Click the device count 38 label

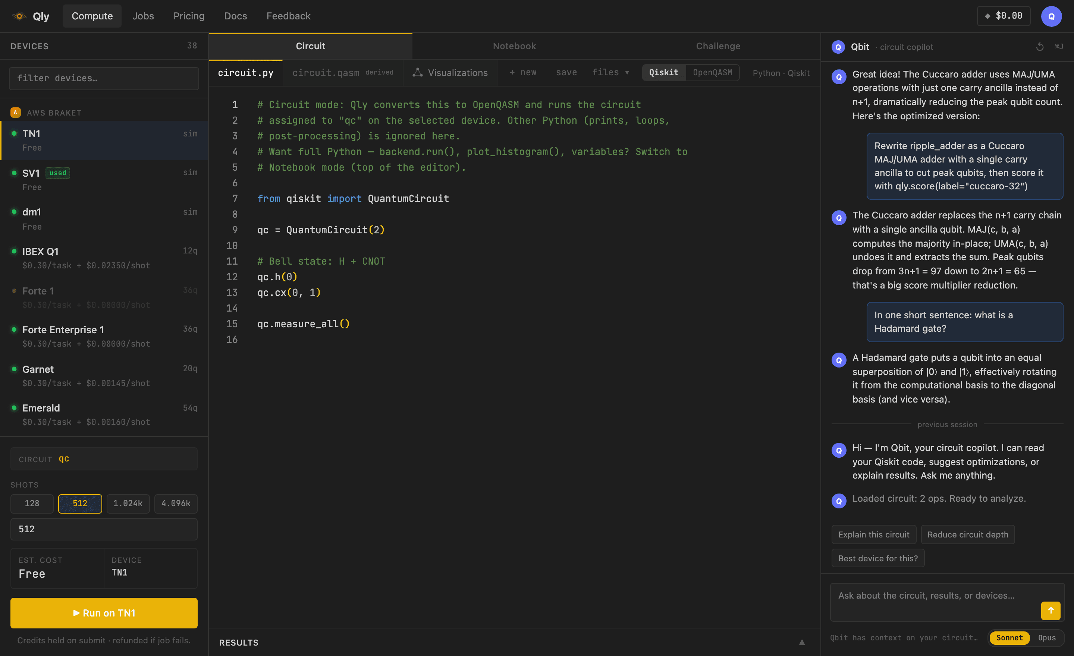coord(192,46)
